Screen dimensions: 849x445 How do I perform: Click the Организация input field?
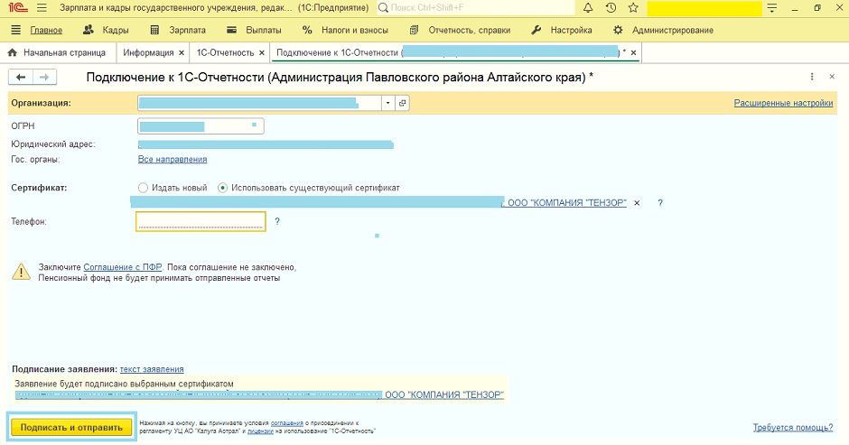(259, 103)
